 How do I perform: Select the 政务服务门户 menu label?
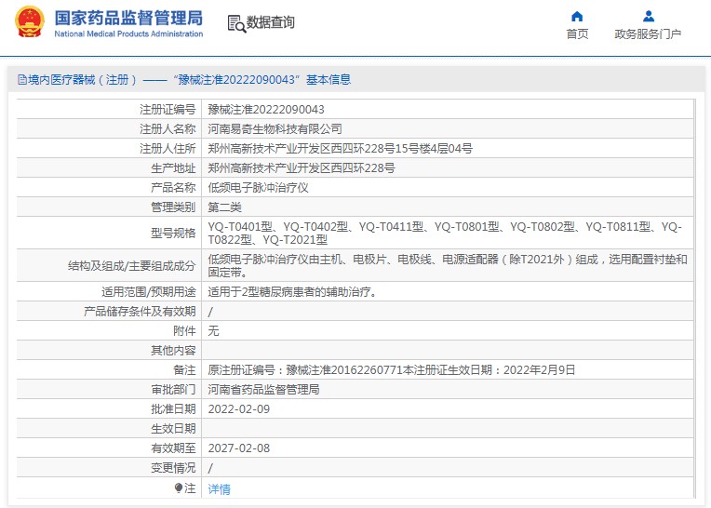(x=648, y=34)
